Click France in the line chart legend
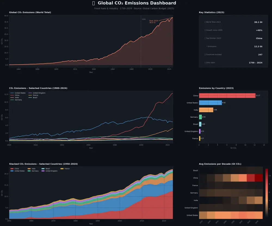 point(35,95)
